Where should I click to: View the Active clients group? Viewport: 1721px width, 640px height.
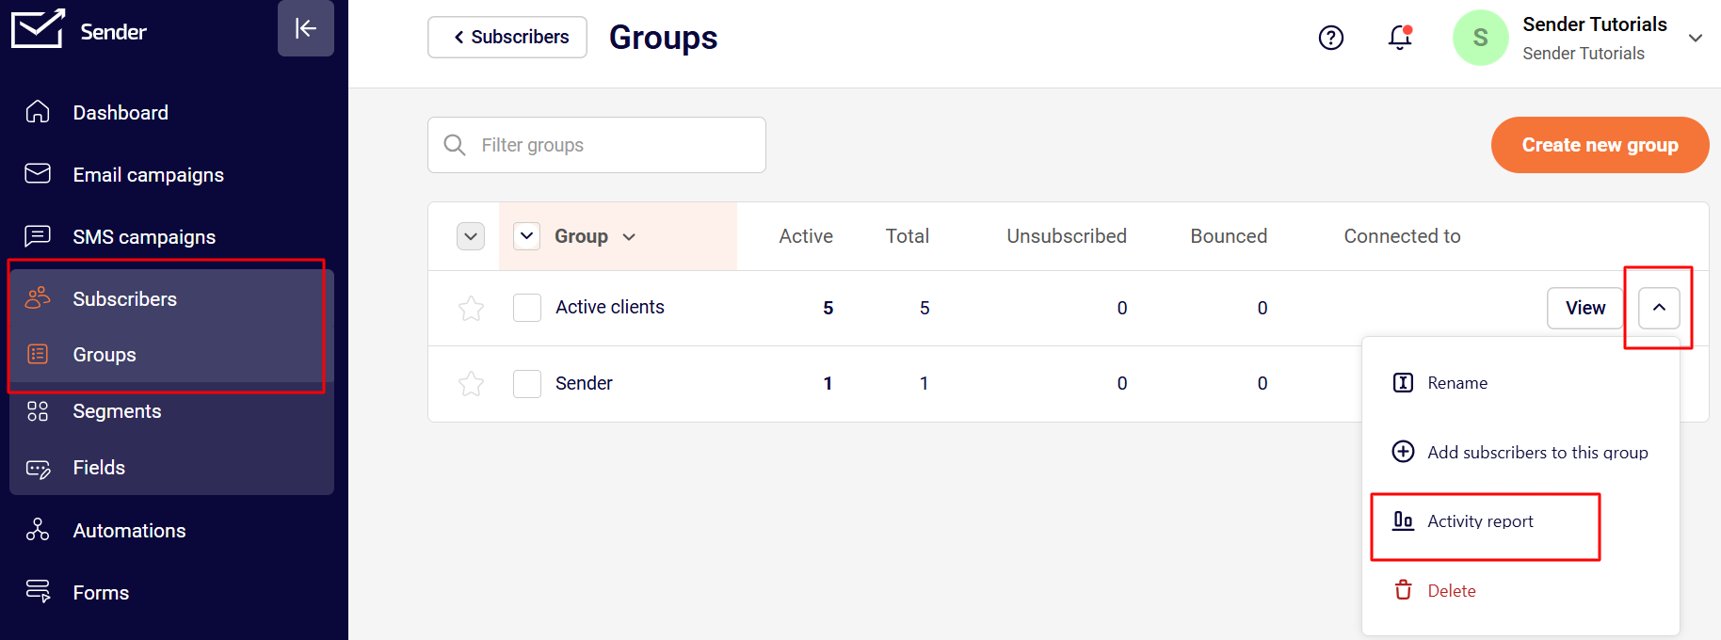[x=1585, y=308]
